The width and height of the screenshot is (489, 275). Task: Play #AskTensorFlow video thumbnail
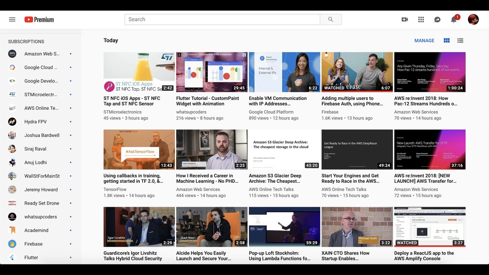pos(139,149)
